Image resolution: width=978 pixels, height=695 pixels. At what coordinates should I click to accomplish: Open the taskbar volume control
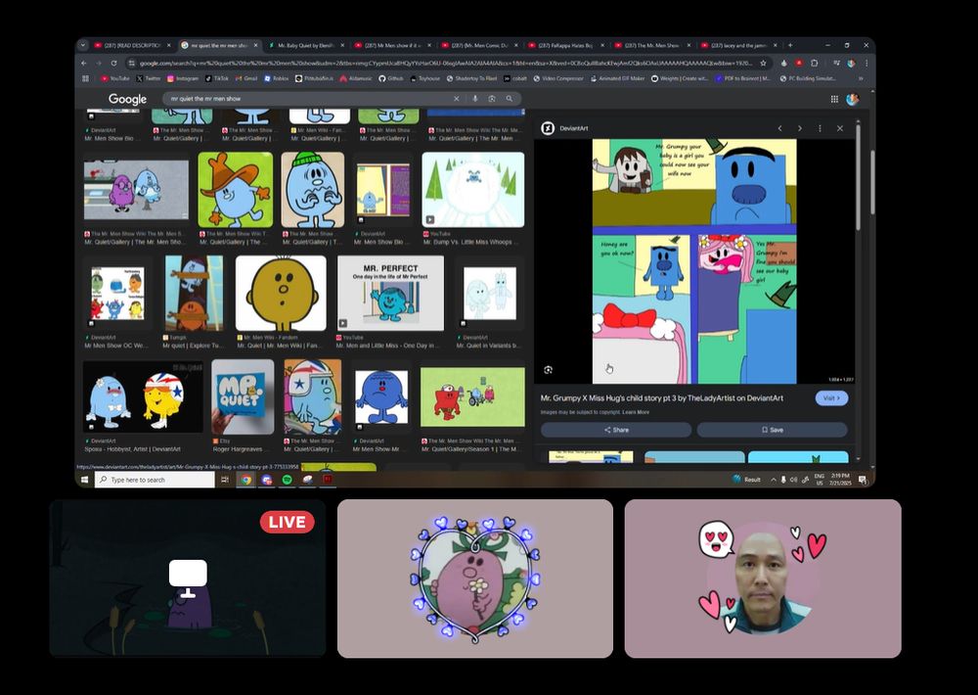click(793, 480)
